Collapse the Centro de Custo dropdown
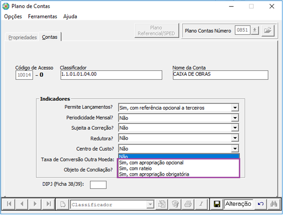 point(235,149)
